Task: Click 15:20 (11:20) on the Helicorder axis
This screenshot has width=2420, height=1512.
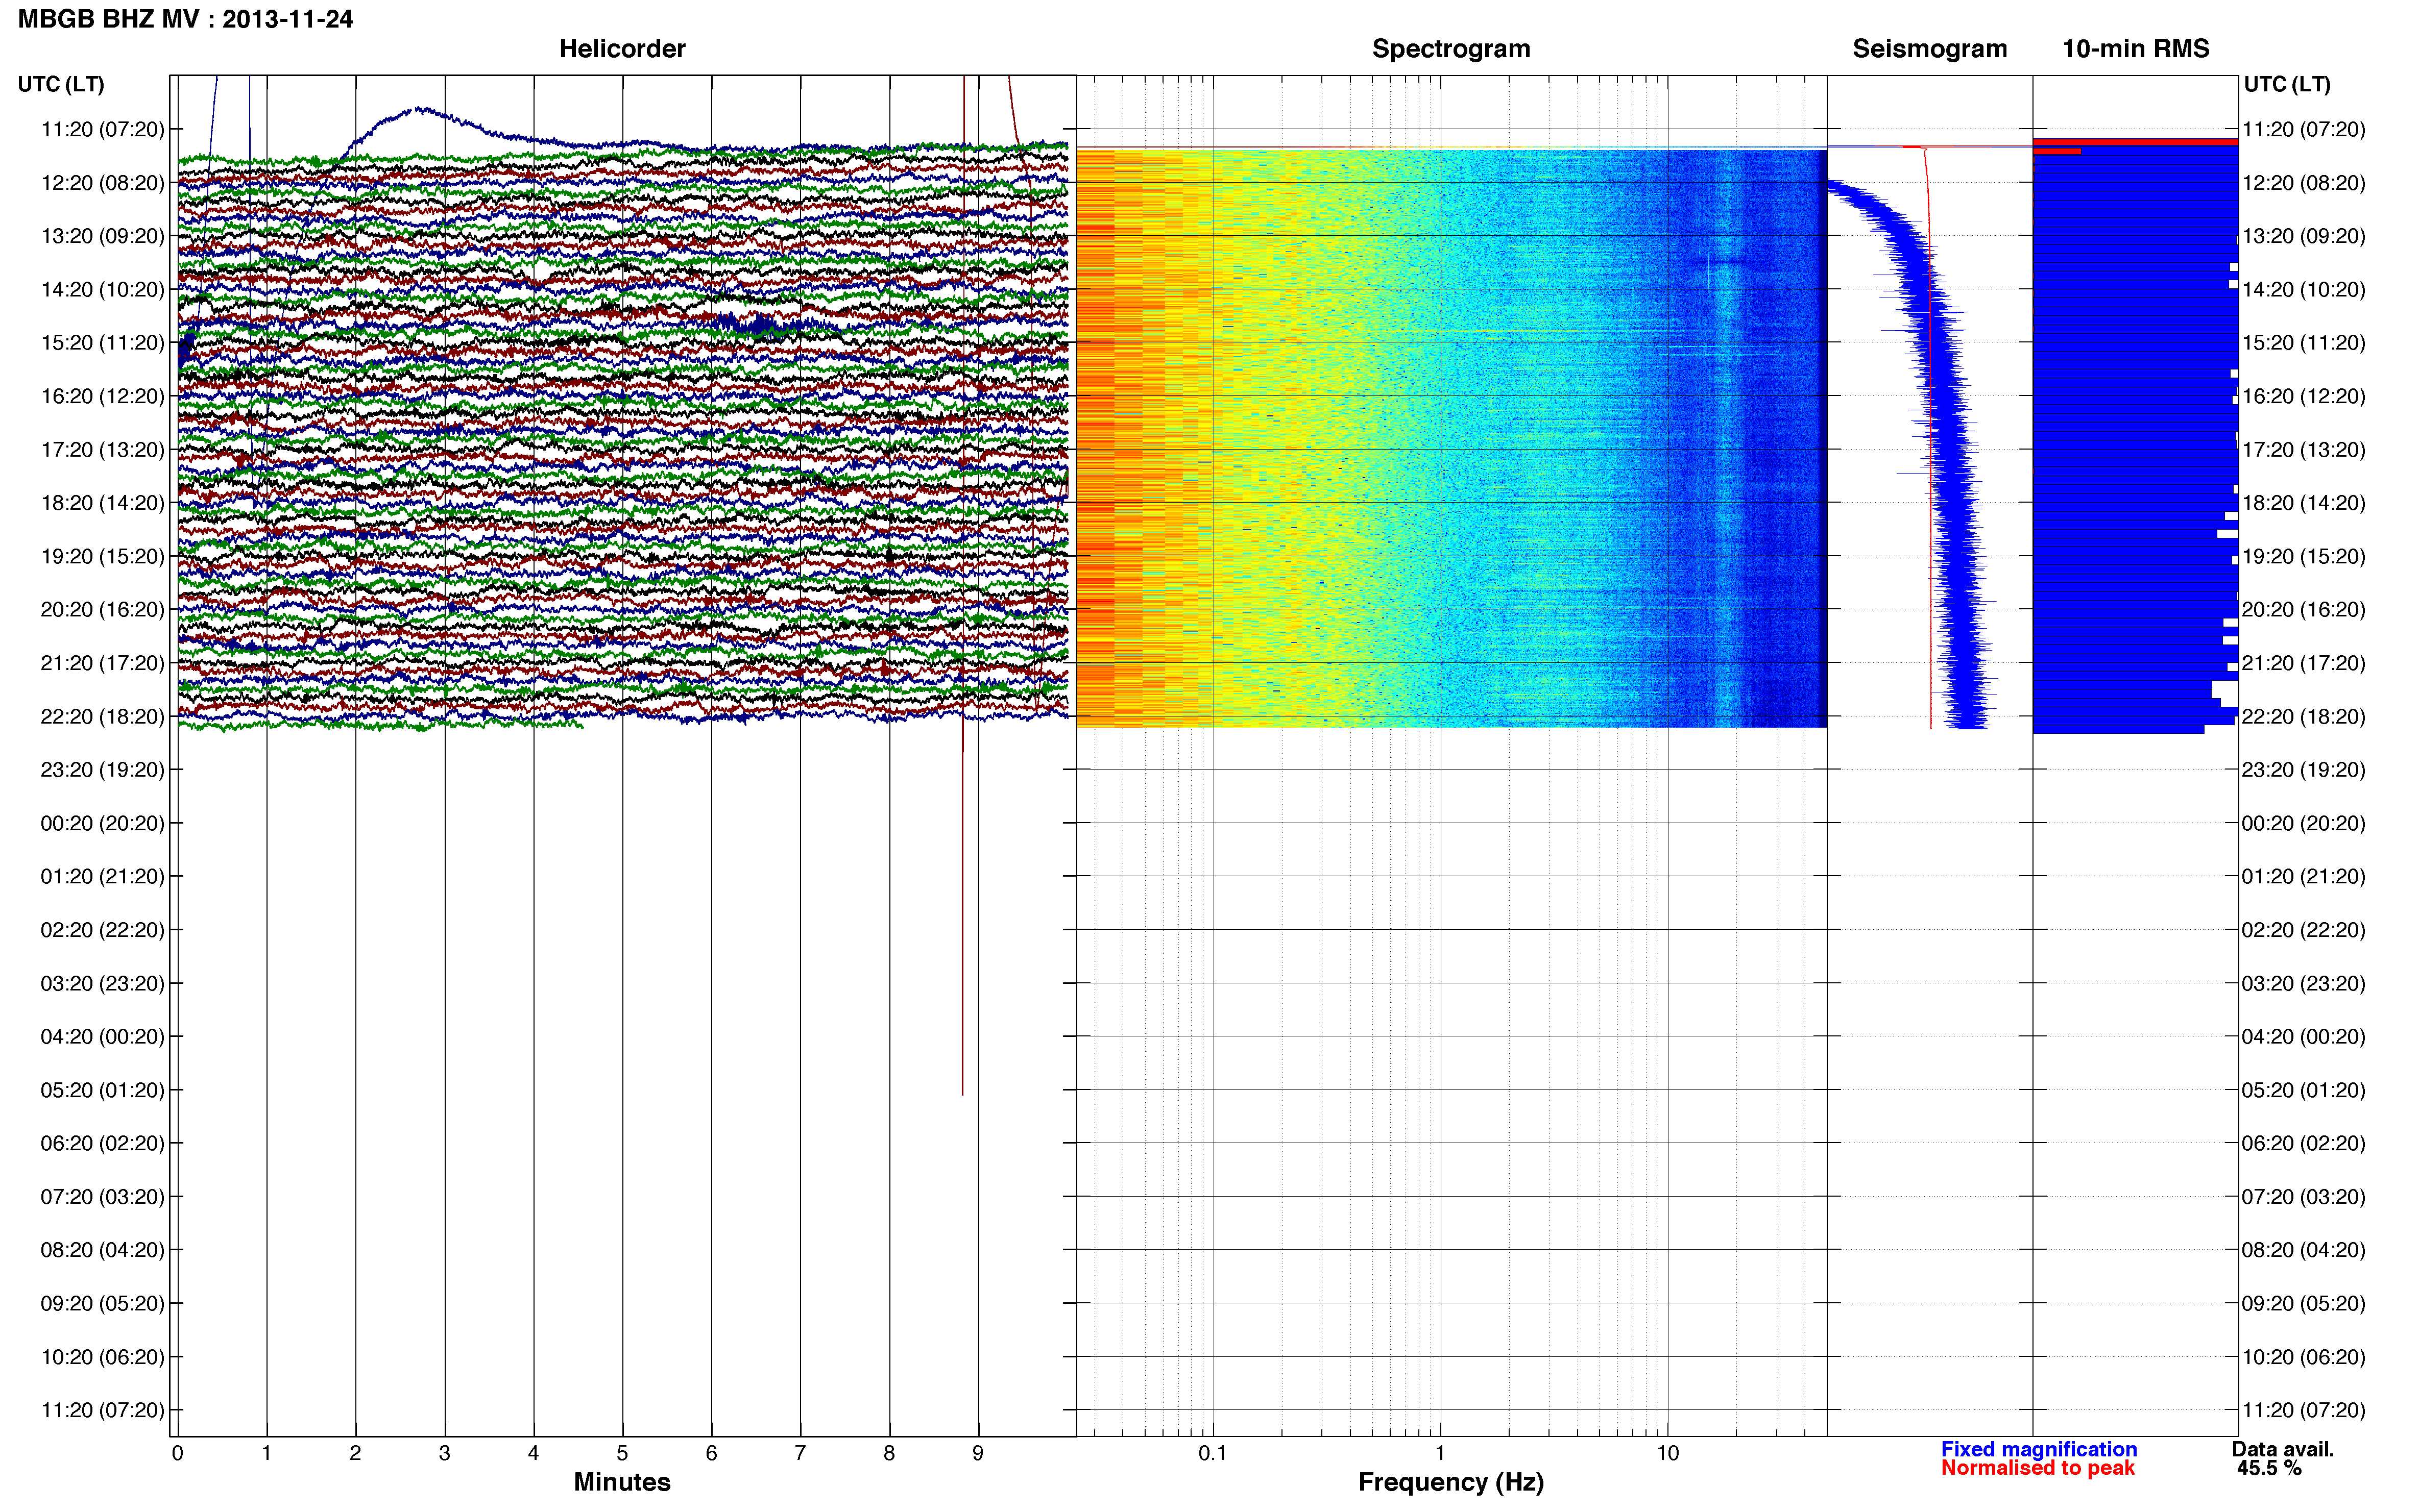Action: pyautogui.click(x=102, y=343)
